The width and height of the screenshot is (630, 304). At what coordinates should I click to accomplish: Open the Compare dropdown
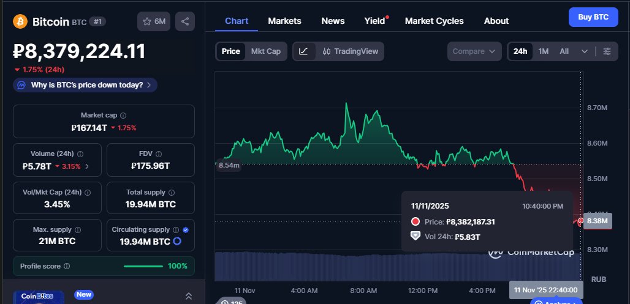(474, 51)
